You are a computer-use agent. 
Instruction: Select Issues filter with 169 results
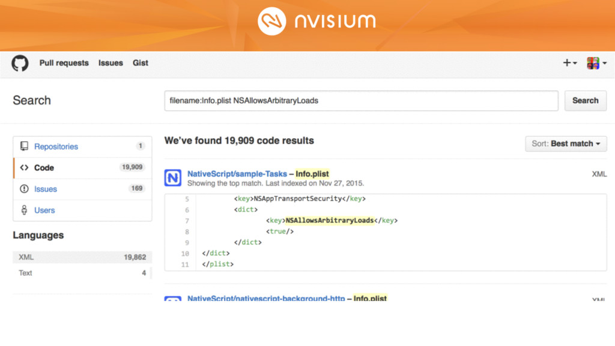(x=82, y=189)
